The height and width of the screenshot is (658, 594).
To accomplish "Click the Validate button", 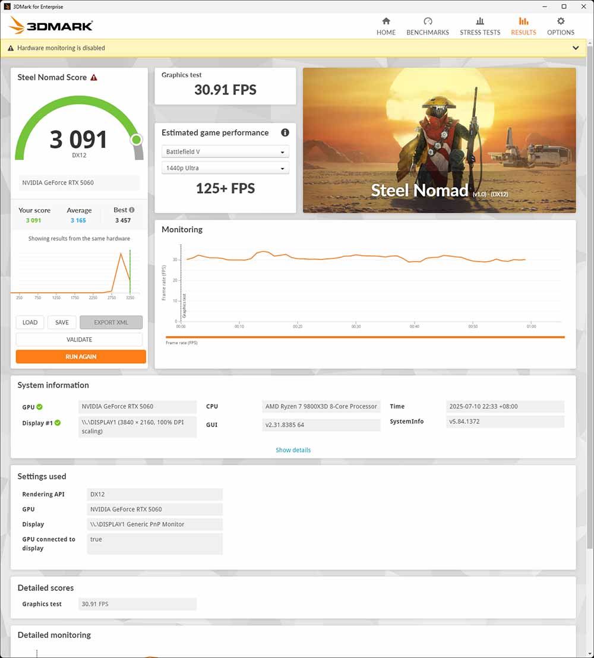I will coord(79,340).
